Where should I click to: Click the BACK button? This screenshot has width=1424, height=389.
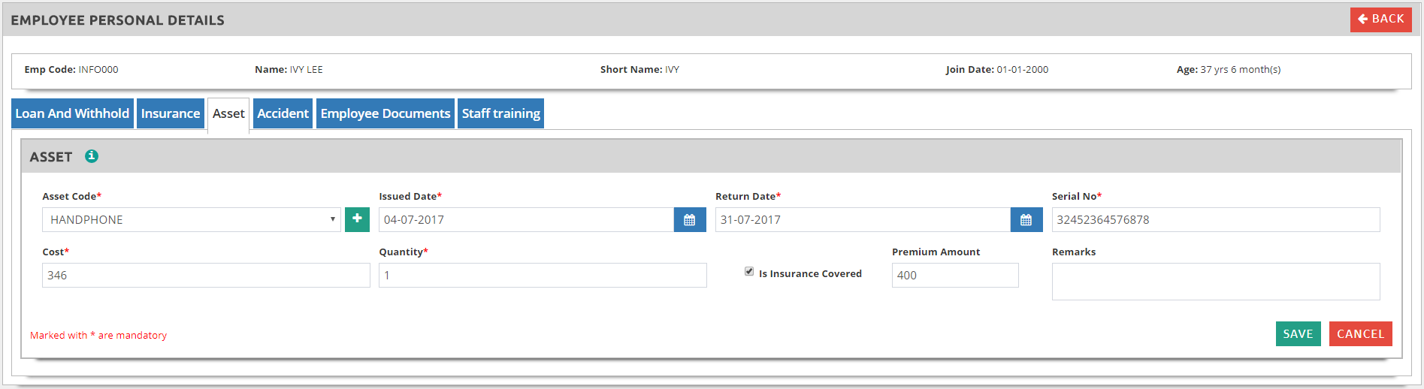[x=1380, y=20]
